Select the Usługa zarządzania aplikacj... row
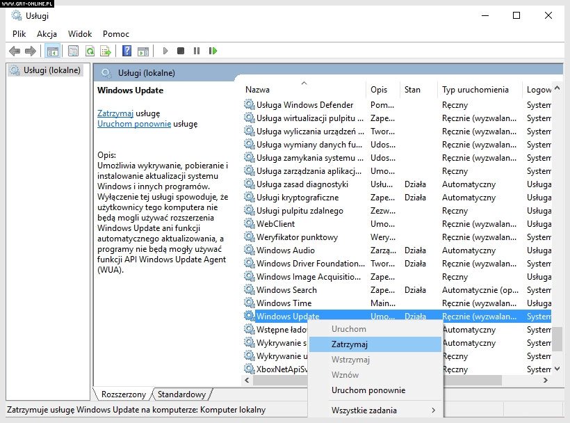Screen dimensions: 570x423 click(x=397, y=171)
